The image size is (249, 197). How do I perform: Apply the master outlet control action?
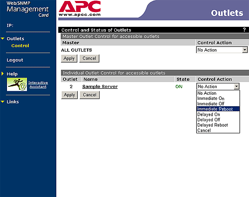(x=69, y=59)
